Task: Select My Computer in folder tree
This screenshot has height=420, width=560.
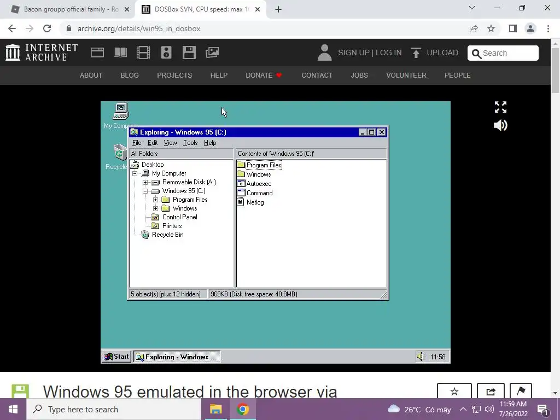Action: [169, 173]
